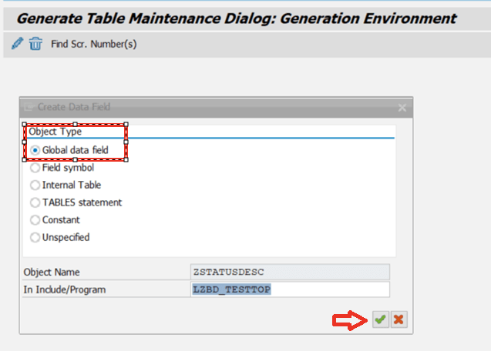
Task: Click the Generation Environment page title
Action: click(237, 18)
